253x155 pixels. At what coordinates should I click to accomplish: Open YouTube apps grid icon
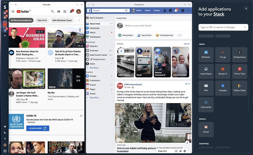coord(65,12)
